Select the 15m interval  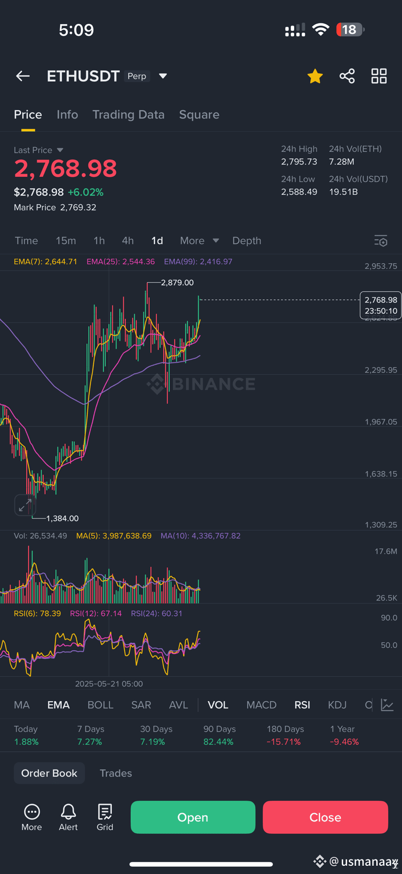click(66, 241)
